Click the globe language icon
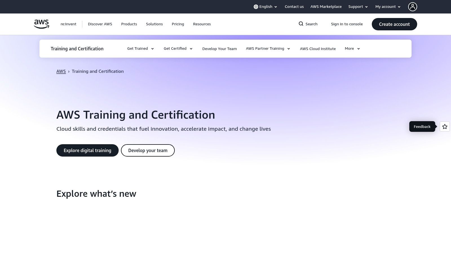This screenshot has width=451, height=253. [x=255, y=6]
